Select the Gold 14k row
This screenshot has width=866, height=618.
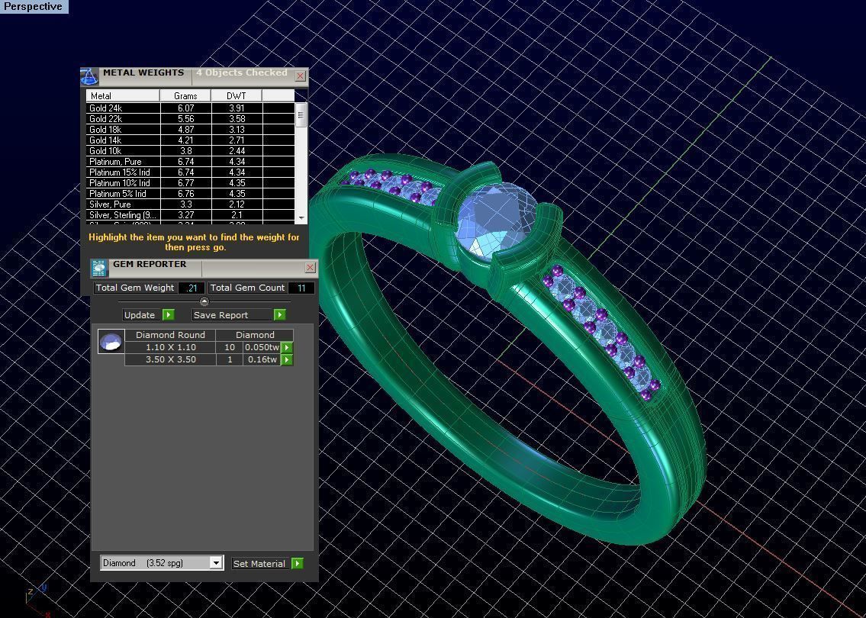(x=190, y=140)
